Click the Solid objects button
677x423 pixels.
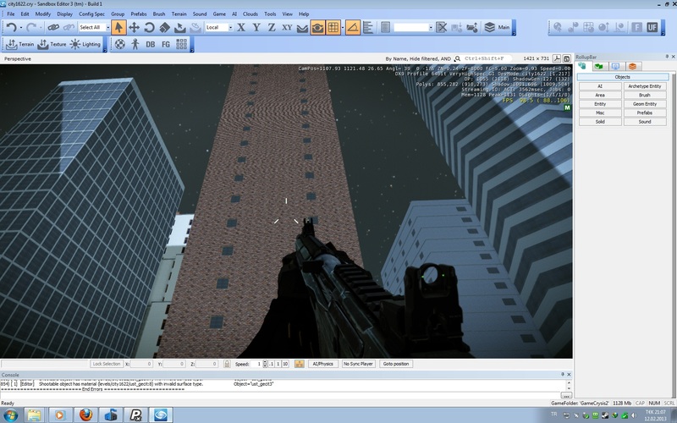click(600, 122)
